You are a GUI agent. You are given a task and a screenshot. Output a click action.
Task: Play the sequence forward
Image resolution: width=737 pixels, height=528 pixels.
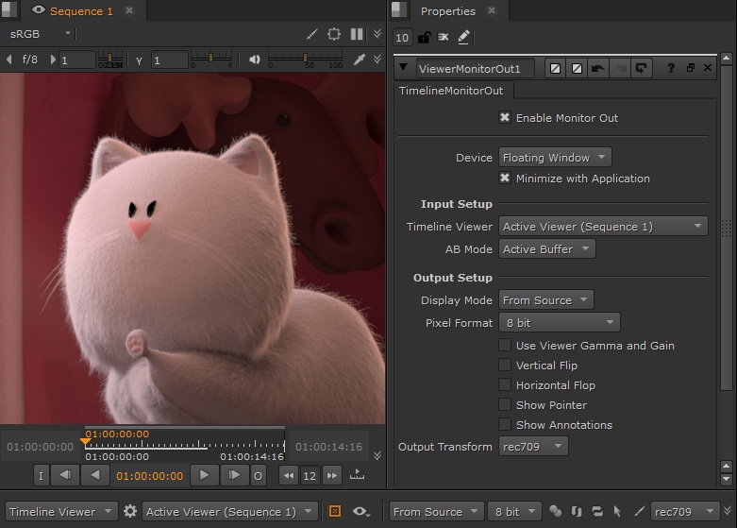pos(204,475)
